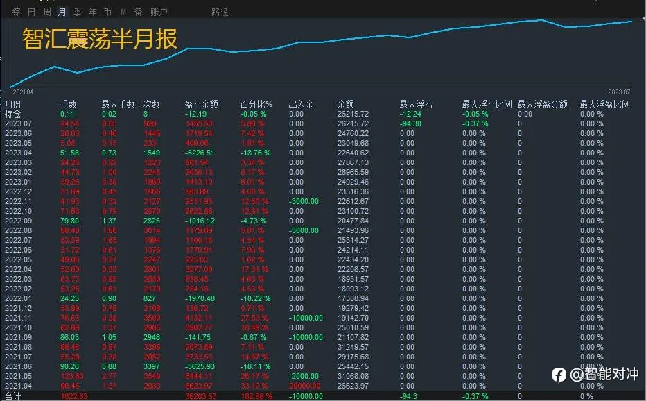Click the -94.30 max floating loss in 2023.07
The height and width of the screenshot is (401, 646).
(410, 123)
